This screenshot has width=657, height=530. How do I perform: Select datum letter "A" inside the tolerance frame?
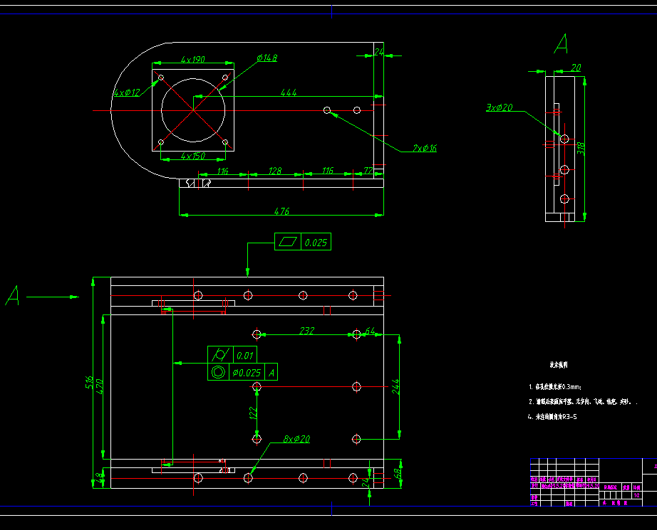[x=271, y=372]
